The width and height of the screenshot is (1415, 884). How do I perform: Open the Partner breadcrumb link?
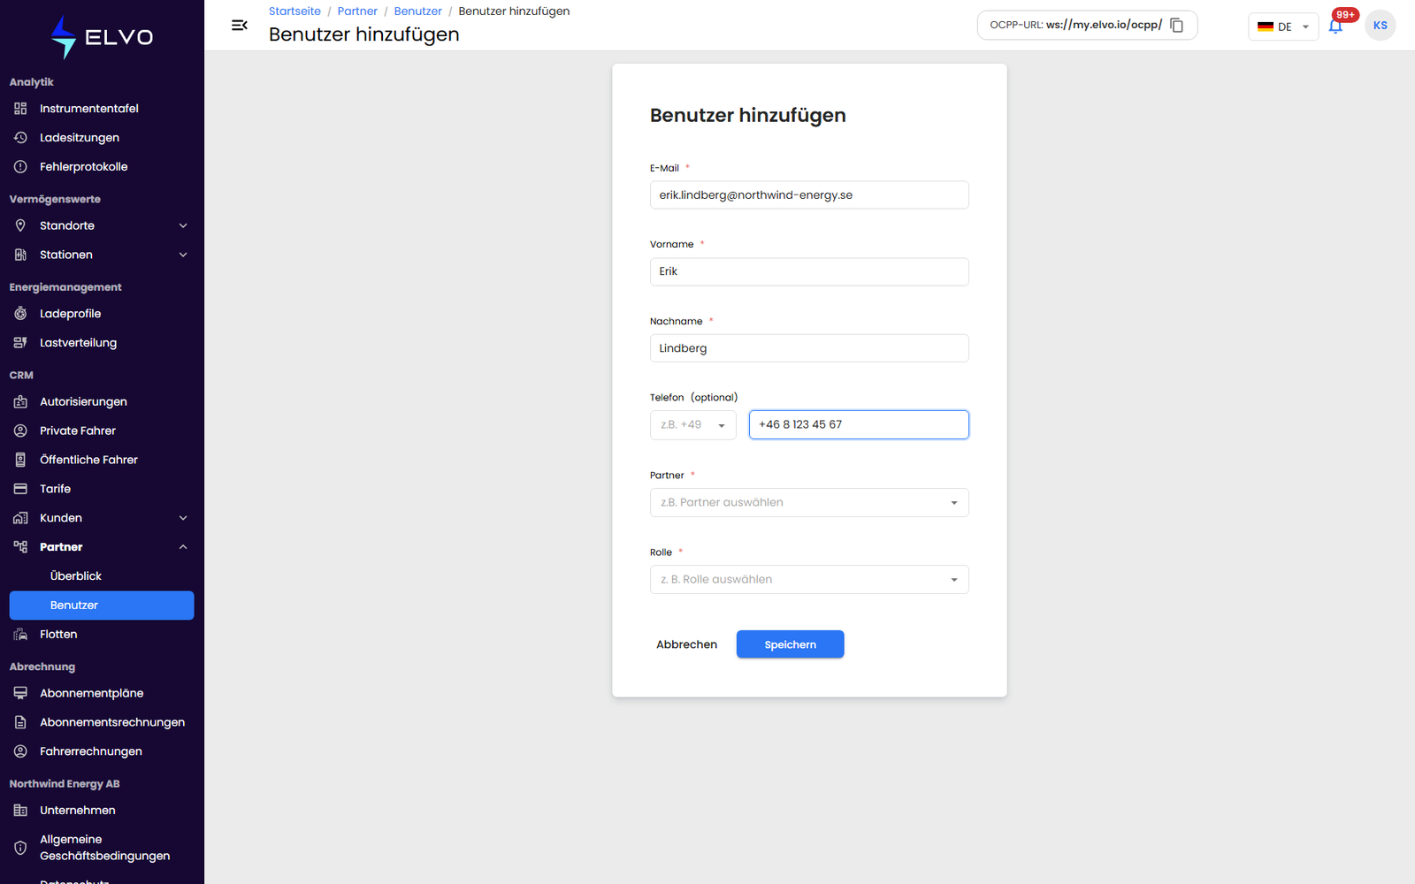tap(357, 11)
